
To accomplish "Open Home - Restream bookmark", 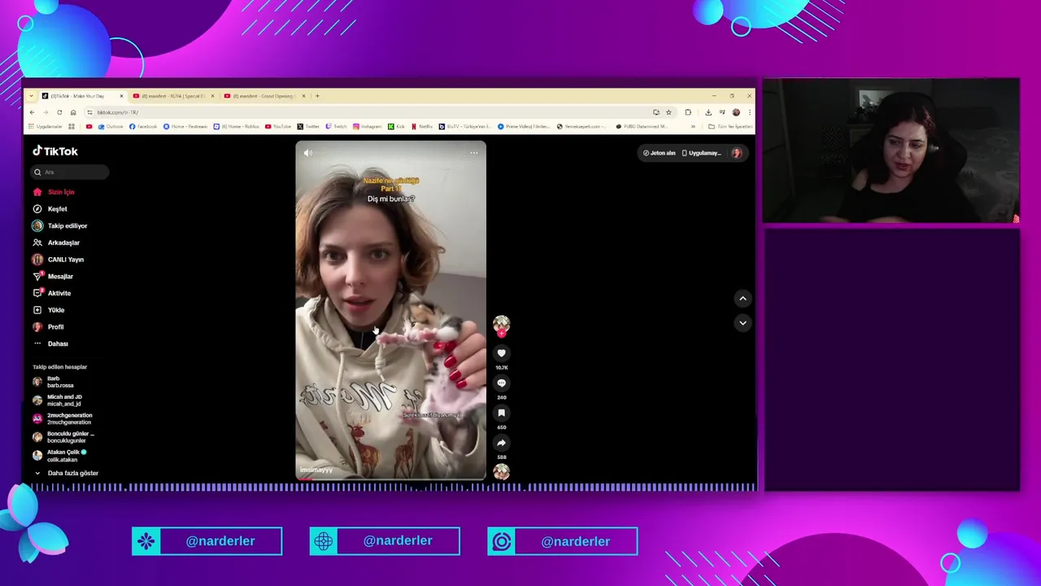I will (185, 126).
